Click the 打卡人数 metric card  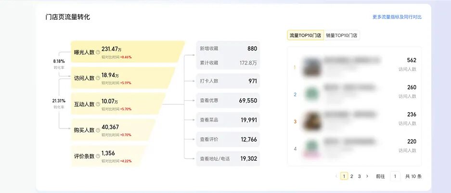click(228, 81)
